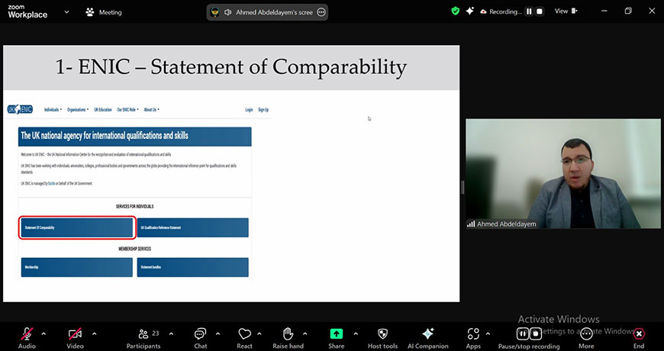Viewport: 664px width, 351px height.
Task: Click the Login link on ENIC page
Action: [x=249, y=110]
